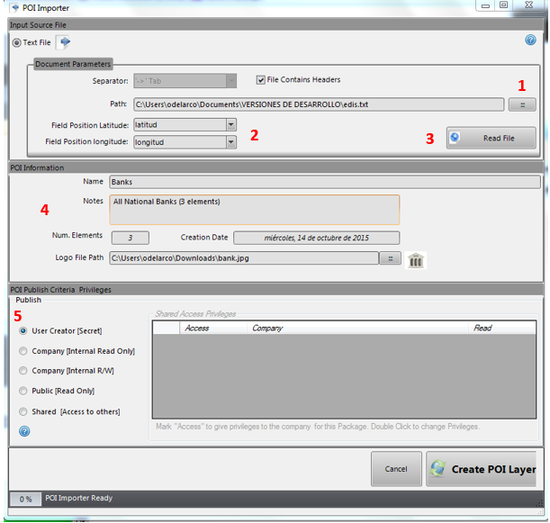
Task: Click the bank logo preview icon
Action: (x=416, y=259)
